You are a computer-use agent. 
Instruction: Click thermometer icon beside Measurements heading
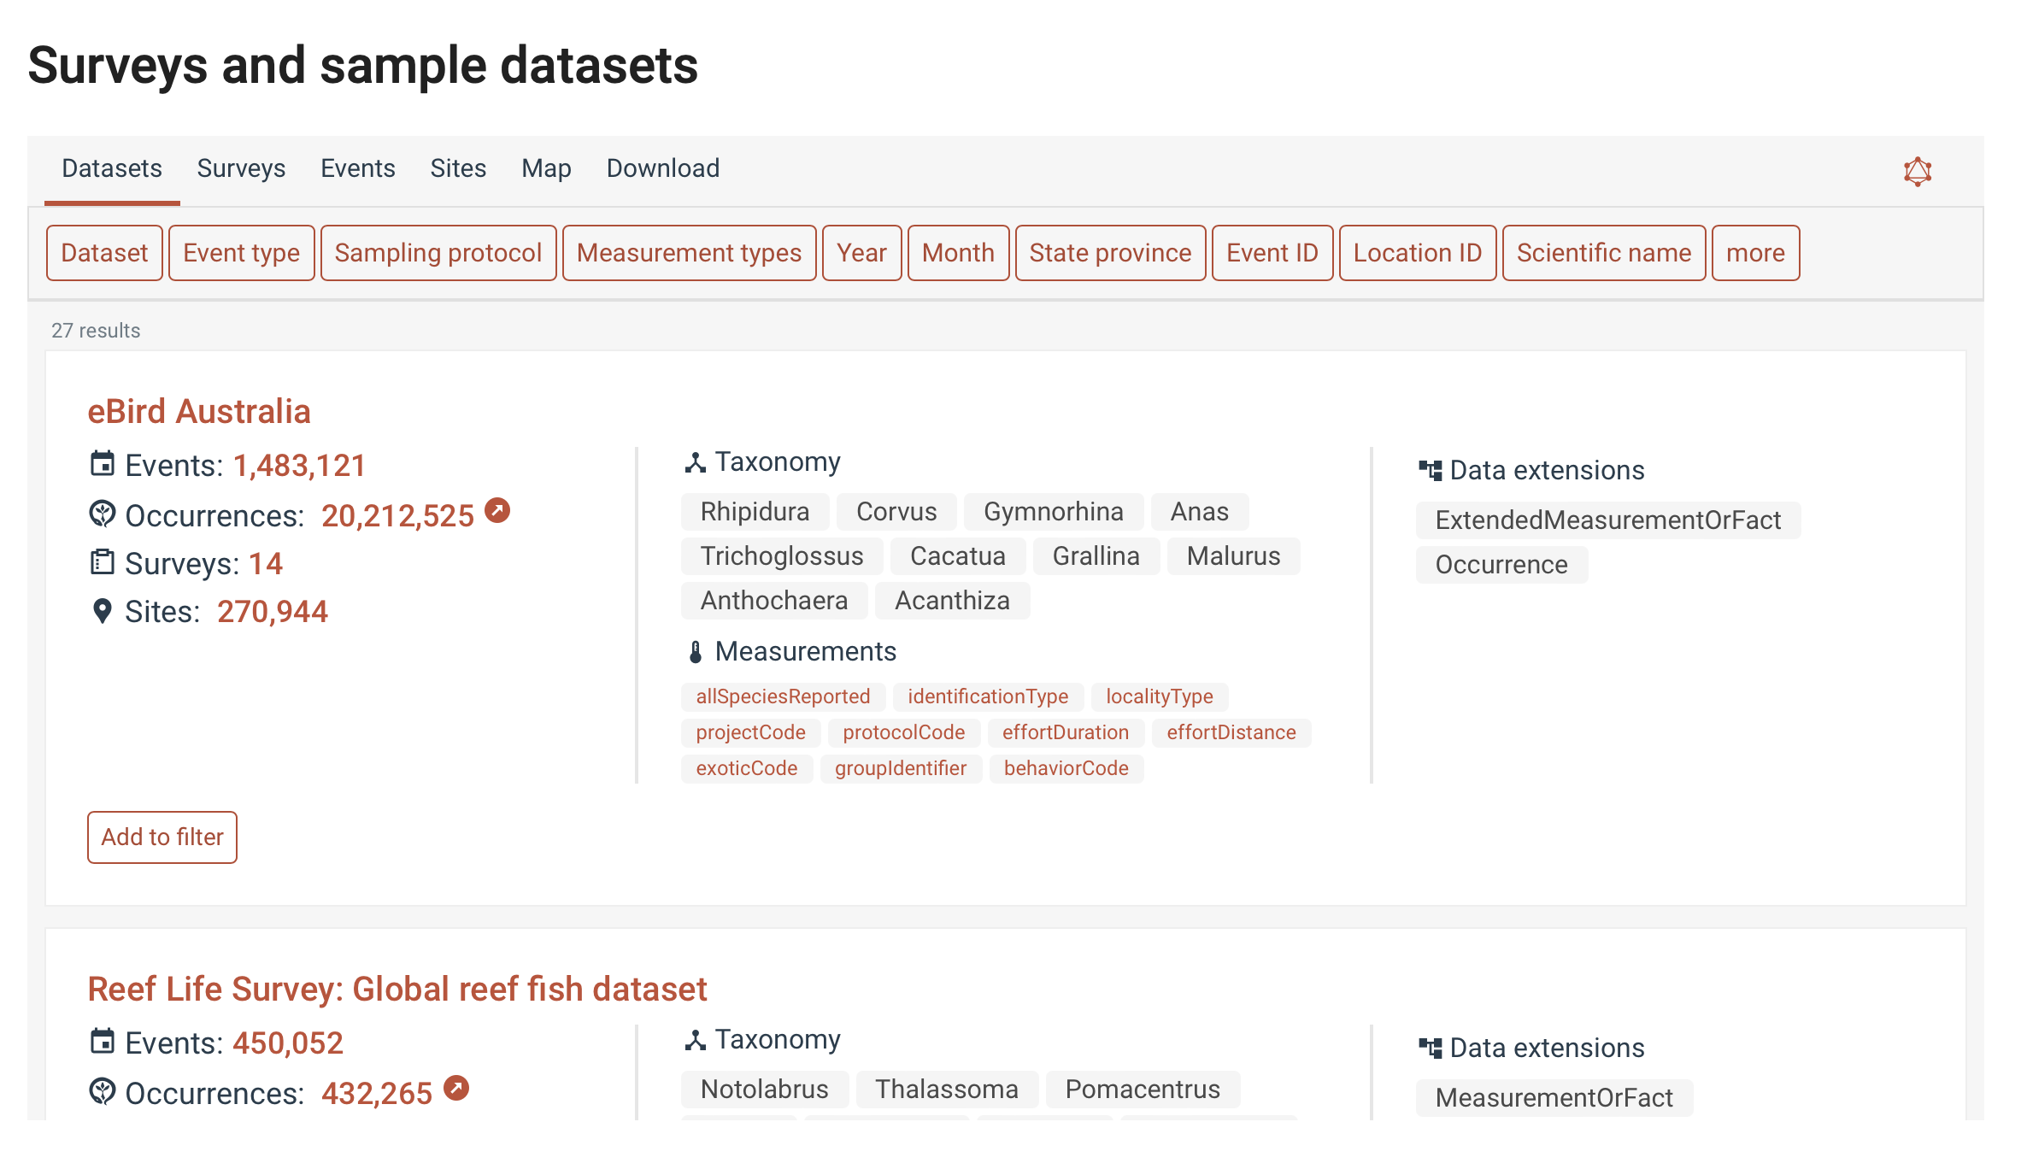click(x=695, y=652)
